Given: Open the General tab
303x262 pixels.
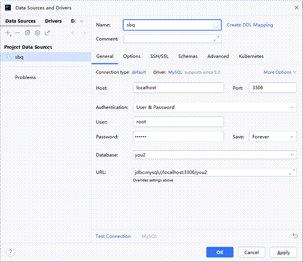Looking at the screenshot, I should [x=105, y=56].
